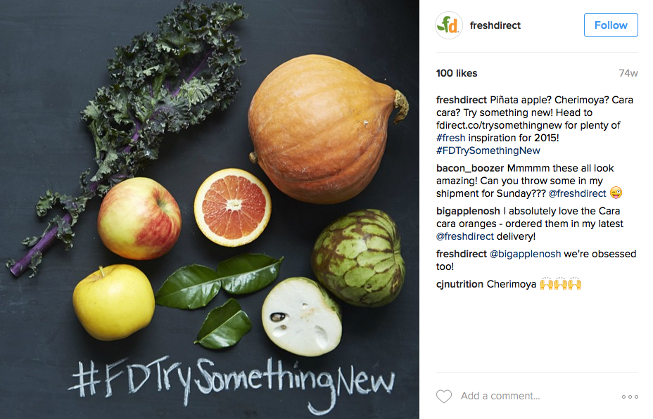The height and width of the screenshot is (419, 653).
Task: Open bigapplenosh's profile
Action: click(468, 211)
